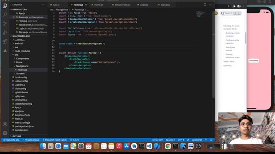Expand the Components folder
Image resolution: width=275 pixels, height=154 pixels.
coord(23,59)
